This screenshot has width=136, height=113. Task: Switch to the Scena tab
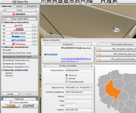point(19,6)
